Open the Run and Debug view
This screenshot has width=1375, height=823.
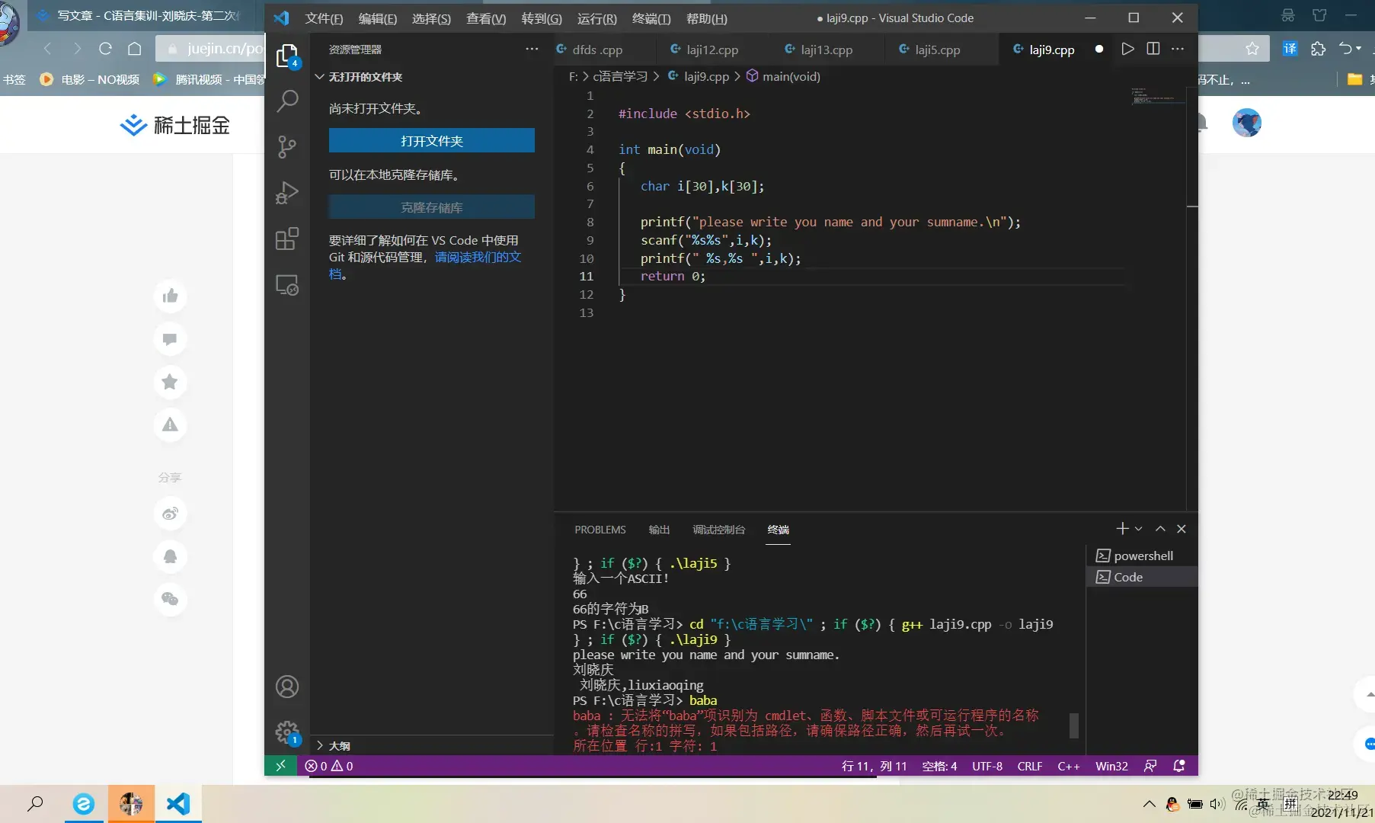287,193
